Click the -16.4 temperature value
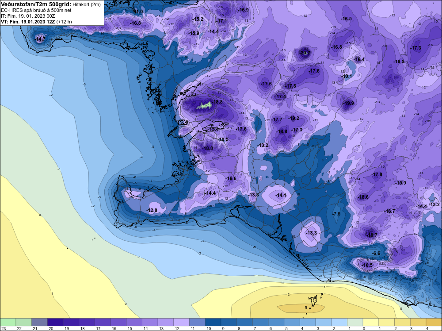 pos(359,59)
